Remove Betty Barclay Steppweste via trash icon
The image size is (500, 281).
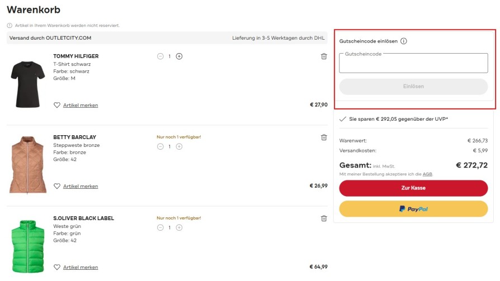(x=324, y=137)
